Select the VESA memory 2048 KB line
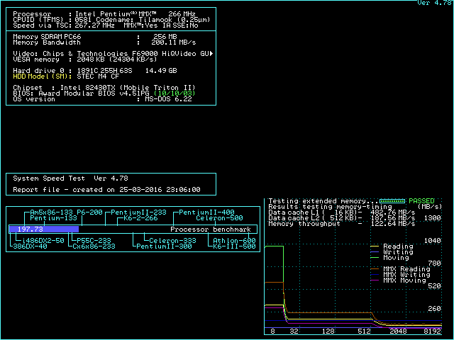Image resolution: width=454 pixels, height=340 pixels. (x=85, y=59)
